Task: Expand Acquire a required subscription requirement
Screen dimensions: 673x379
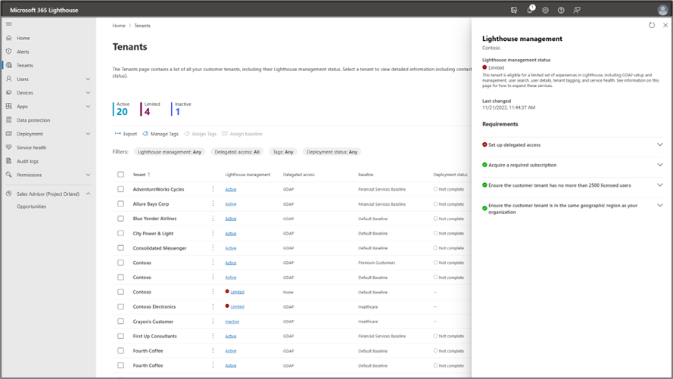Action: click(659, 165)
